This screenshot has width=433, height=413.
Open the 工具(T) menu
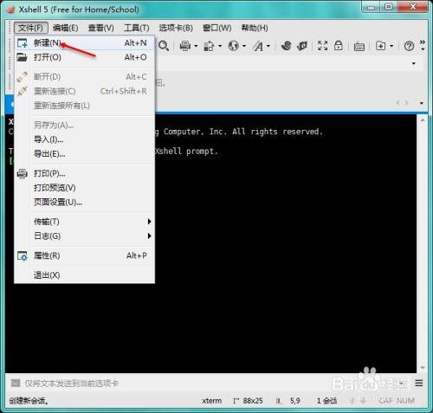[136, 28]
